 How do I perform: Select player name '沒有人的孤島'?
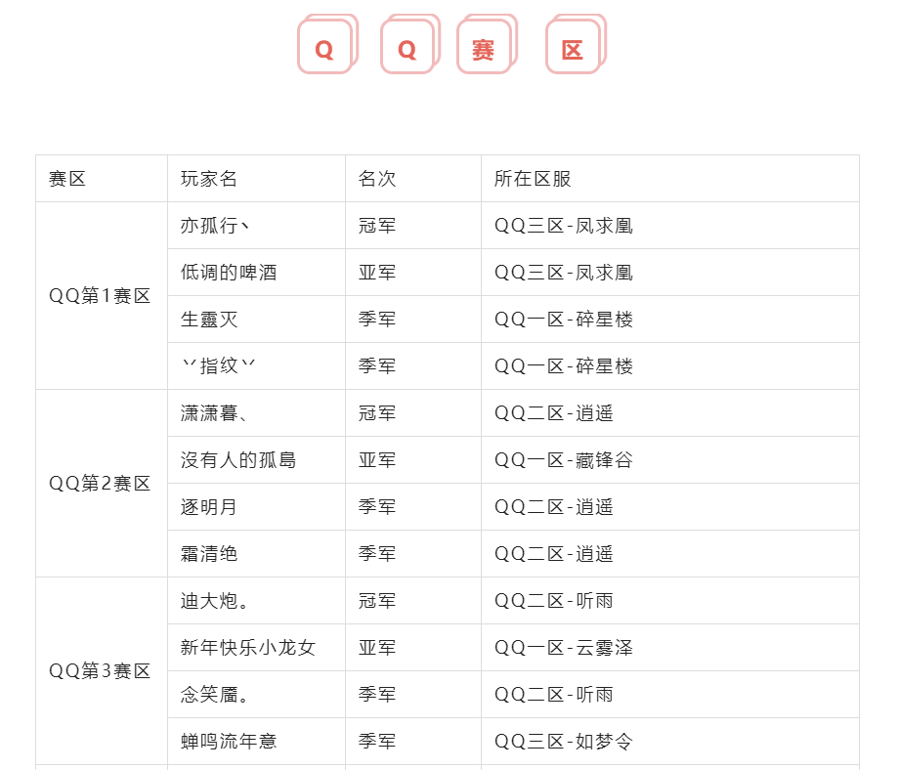238,460
